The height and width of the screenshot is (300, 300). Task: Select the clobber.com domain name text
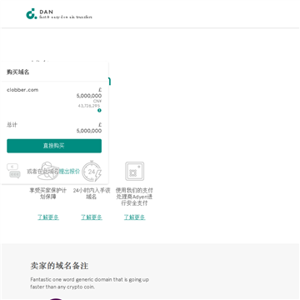22,90
